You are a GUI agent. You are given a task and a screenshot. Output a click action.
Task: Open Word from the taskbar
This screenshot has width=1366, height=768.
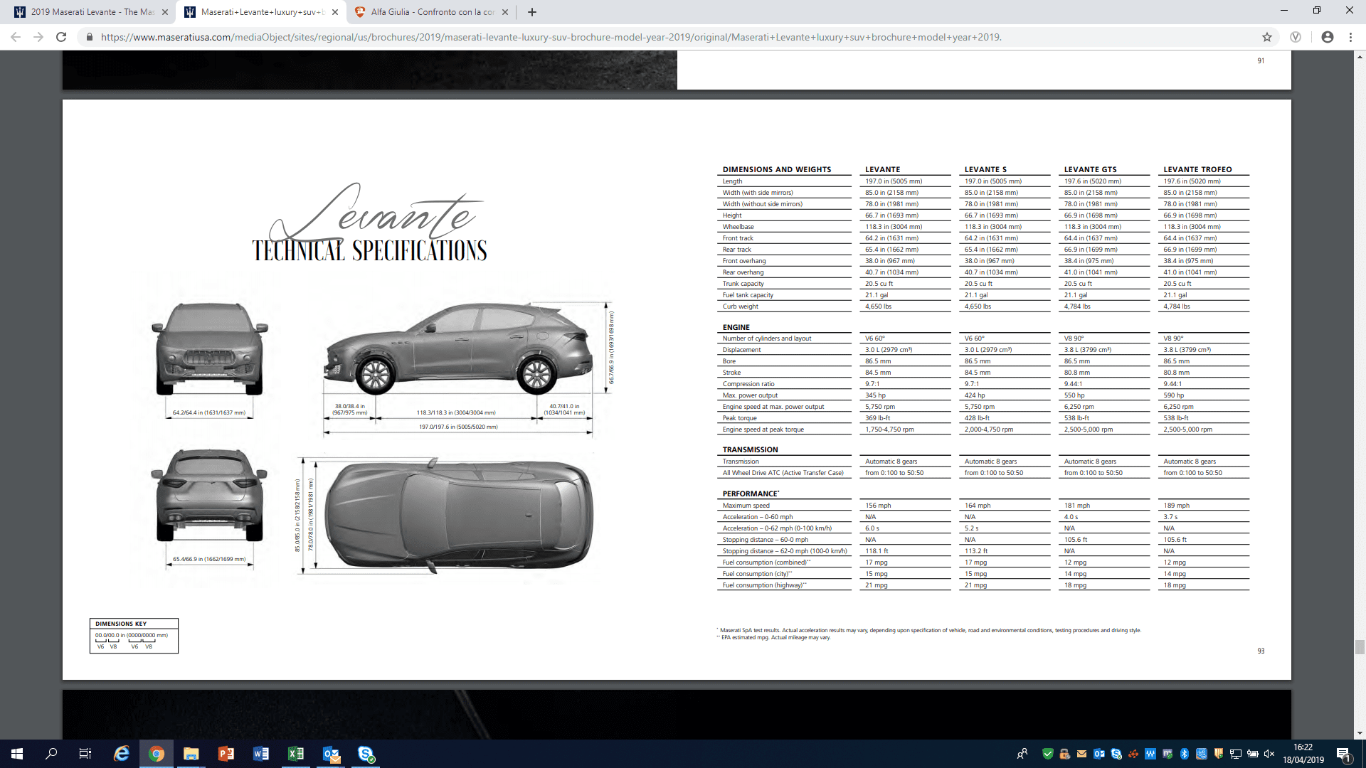pyautogui.click(x=261, y=754)
